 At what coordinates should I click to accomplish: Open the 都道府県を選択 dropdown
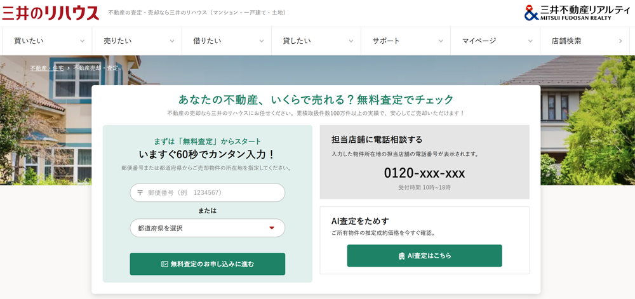point(208,228)
